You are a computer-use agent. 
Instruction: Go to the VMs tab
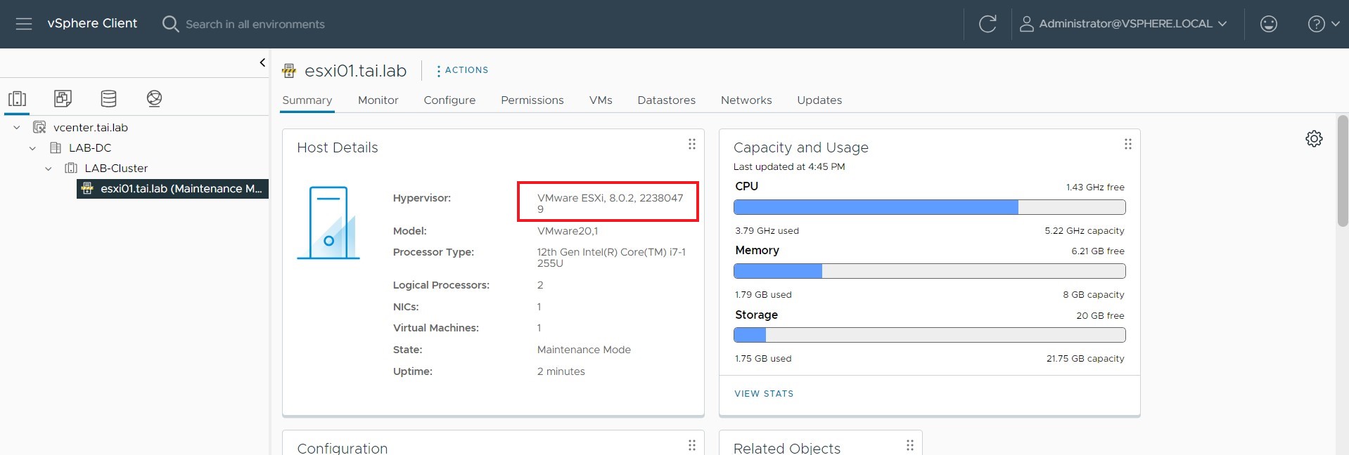pyautogui.click(x=601, y=100)
